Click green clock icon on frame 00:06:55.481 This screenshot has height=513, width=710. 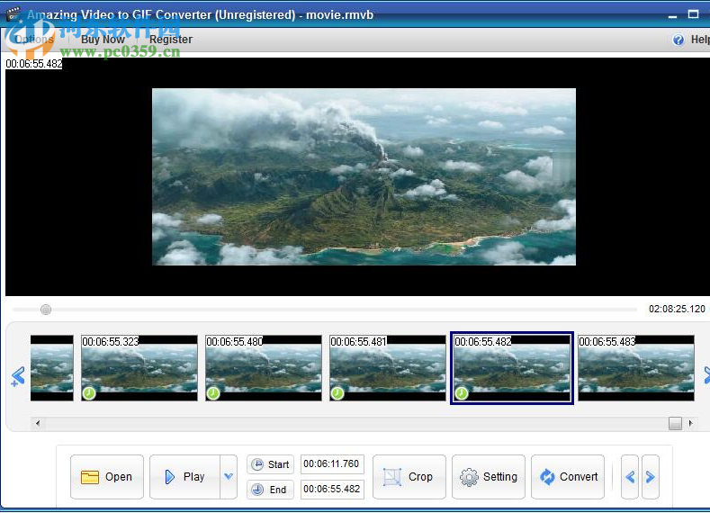[x=337, y=393]
